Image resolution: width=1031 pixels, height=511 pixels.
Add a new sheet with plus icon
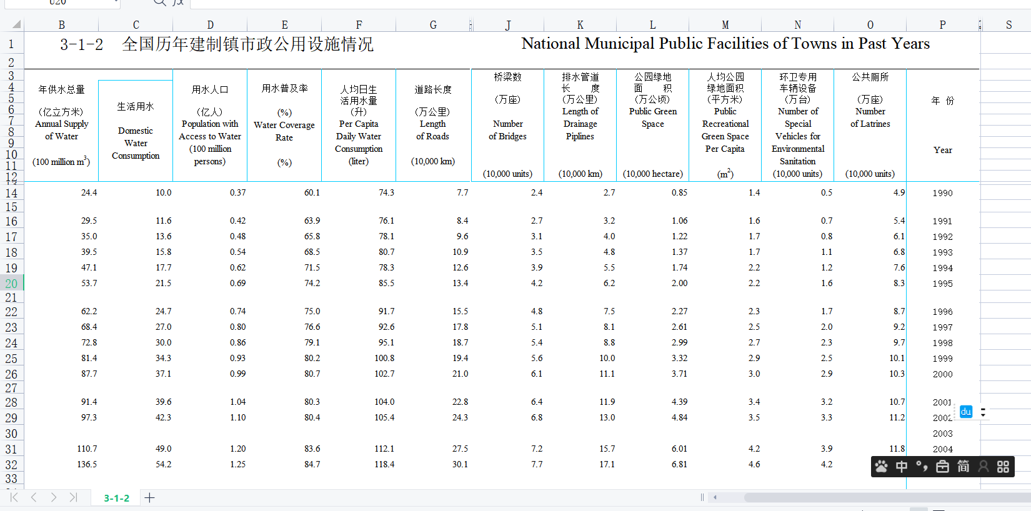149,498
